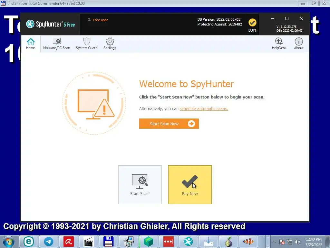
Task: Open the About section
Action: [299, 44]
